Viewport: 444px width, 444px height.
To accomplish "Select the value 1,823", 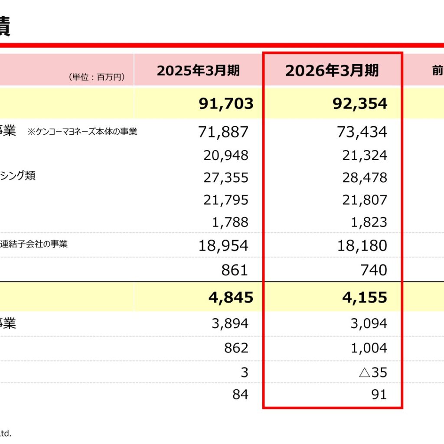I will (x=369, y=222).
